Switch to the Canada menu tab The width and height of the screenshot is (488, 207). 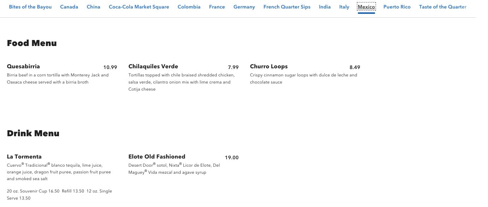point(69,7)
